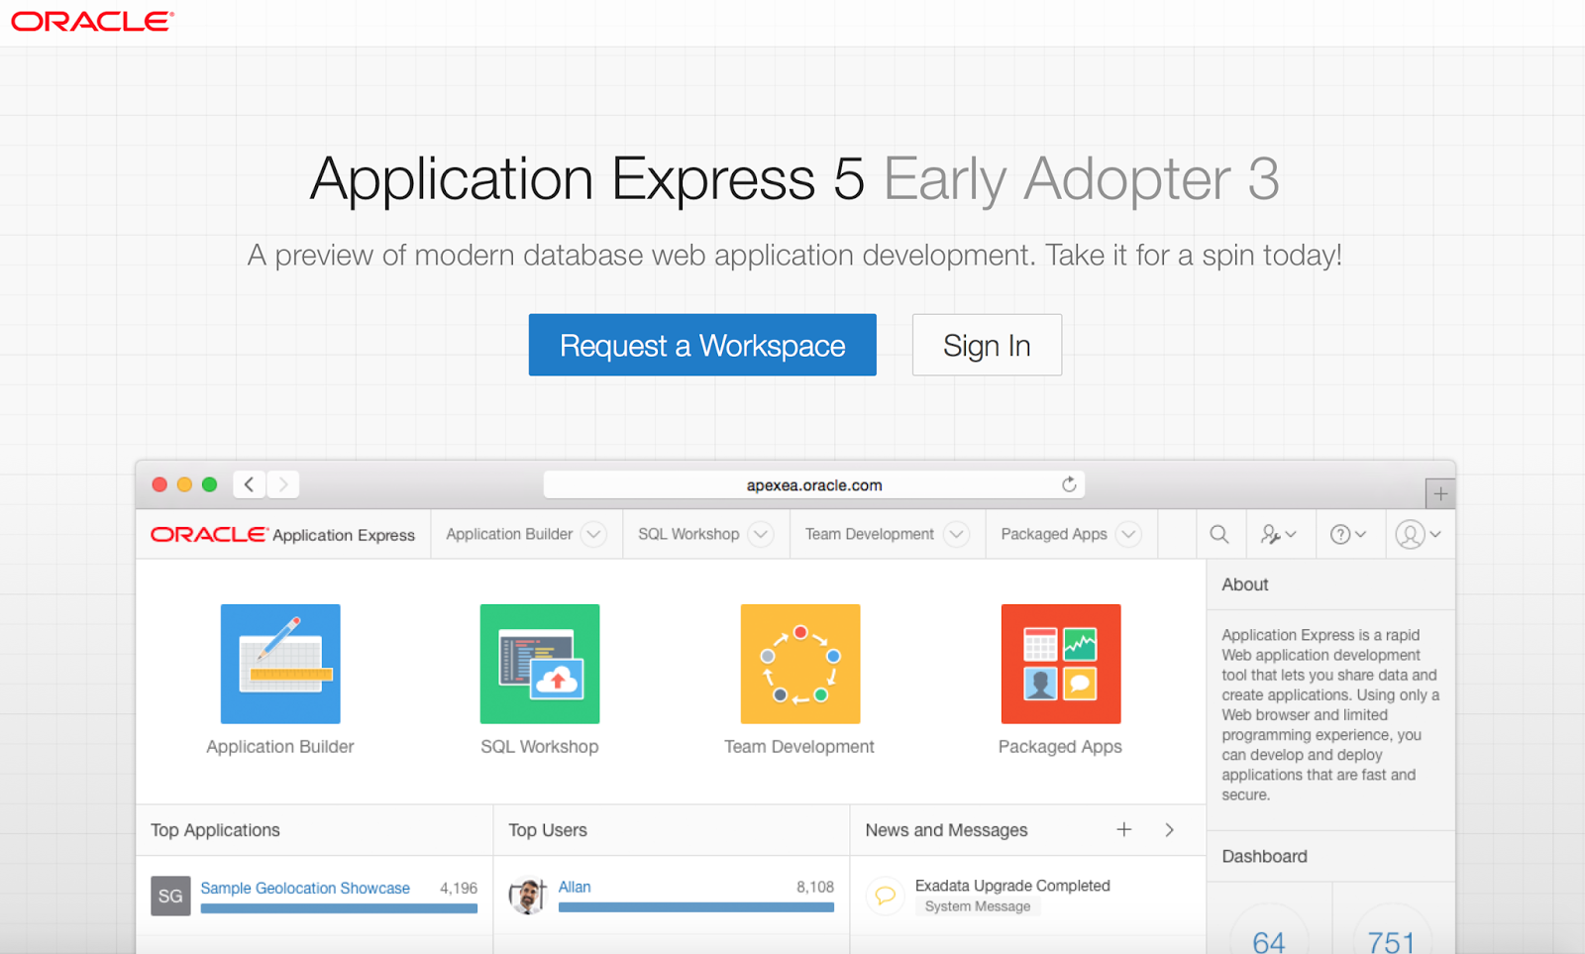This screenshot has width=1585, height=954.
Task: Click the Exadata message speech bubble icon
Action: click(886, 896)
